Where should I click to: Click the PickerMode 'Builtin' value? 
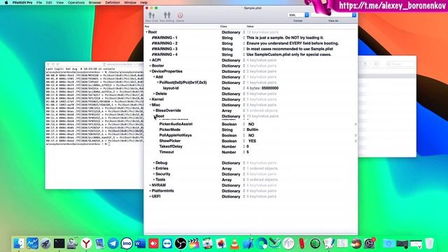point(252,129)
